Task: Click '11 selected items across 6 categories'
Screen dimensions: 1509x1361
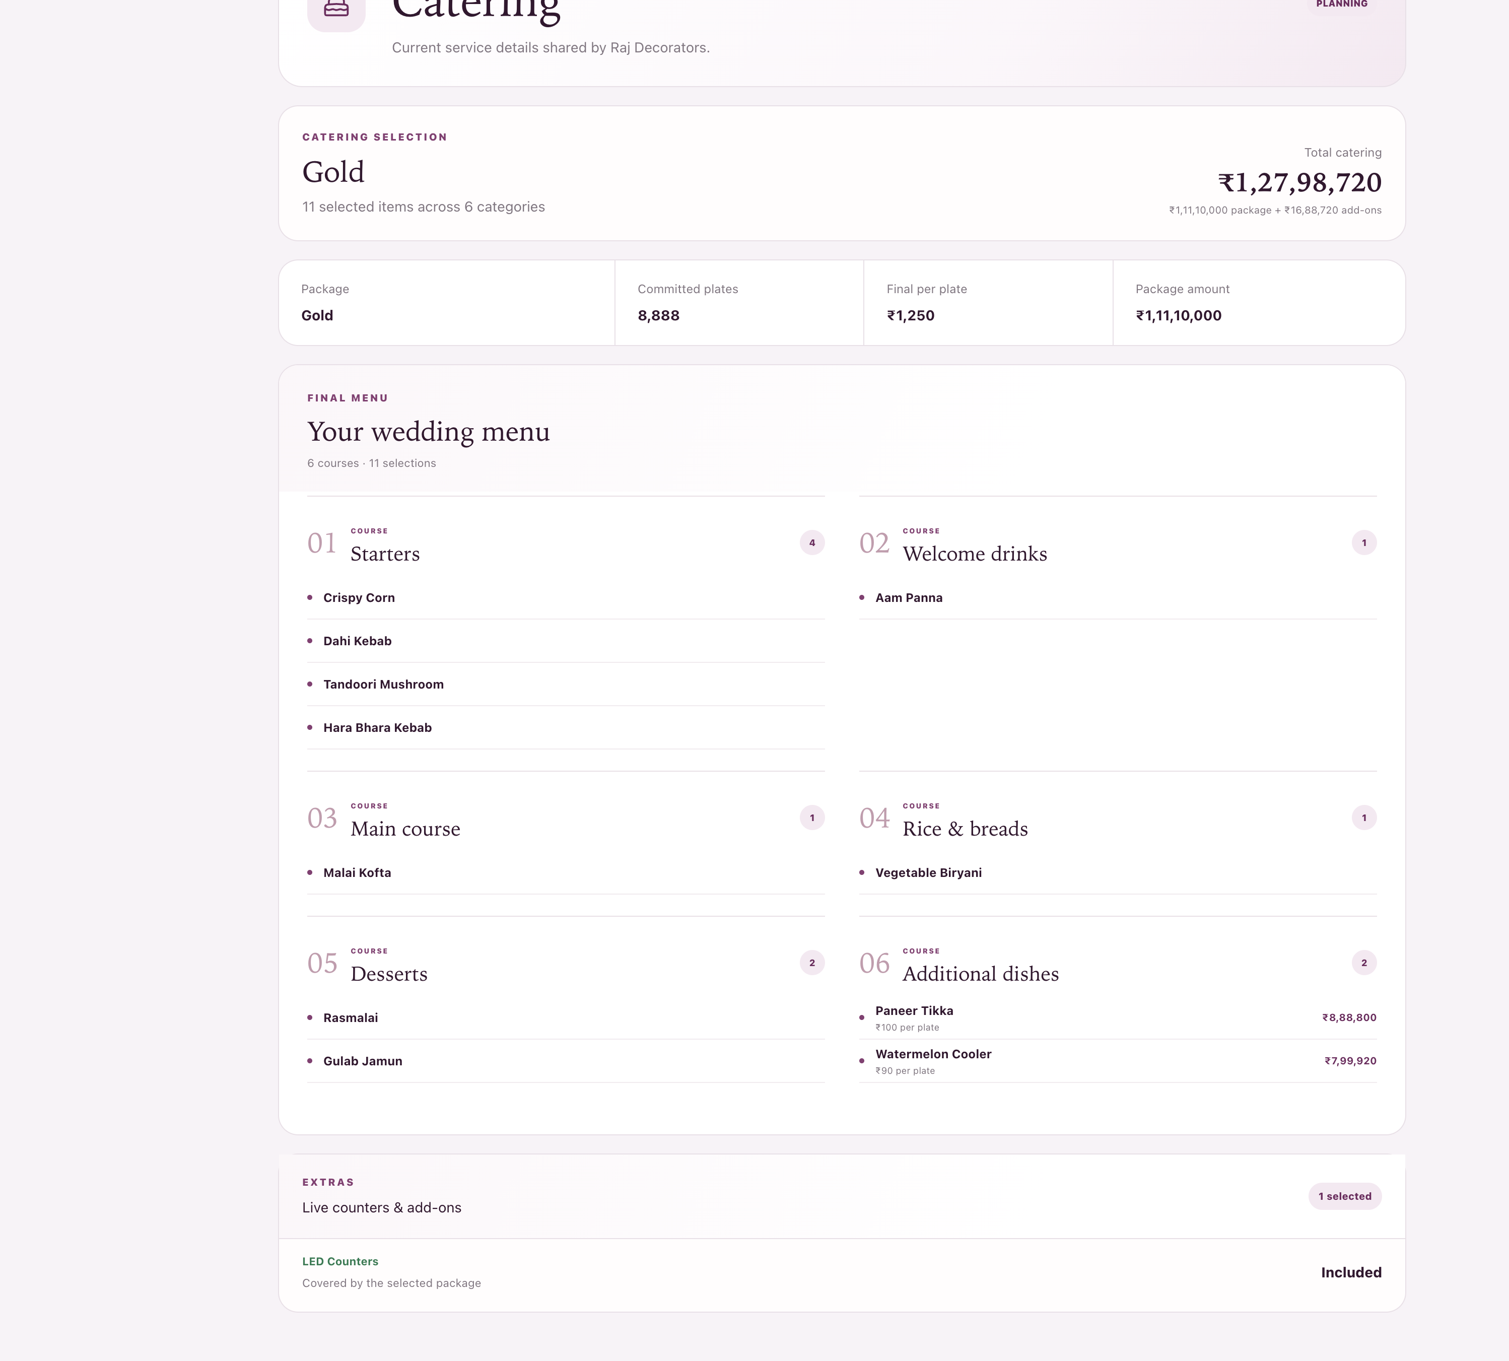Action: click(x=423, y=207)
